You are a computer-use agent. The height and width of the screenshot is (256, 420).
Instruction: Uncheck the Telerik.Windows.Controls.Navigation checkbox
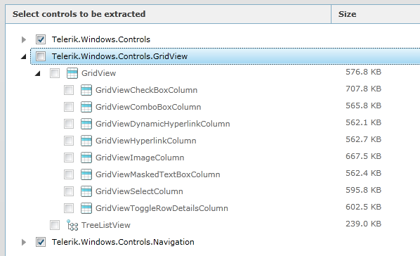(x=41, y=242)
